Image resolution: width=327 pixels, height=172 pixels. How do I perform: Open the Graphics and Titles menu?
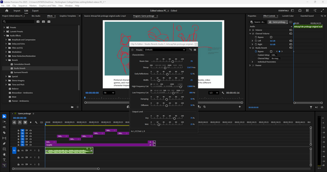(x=47, y=5)
